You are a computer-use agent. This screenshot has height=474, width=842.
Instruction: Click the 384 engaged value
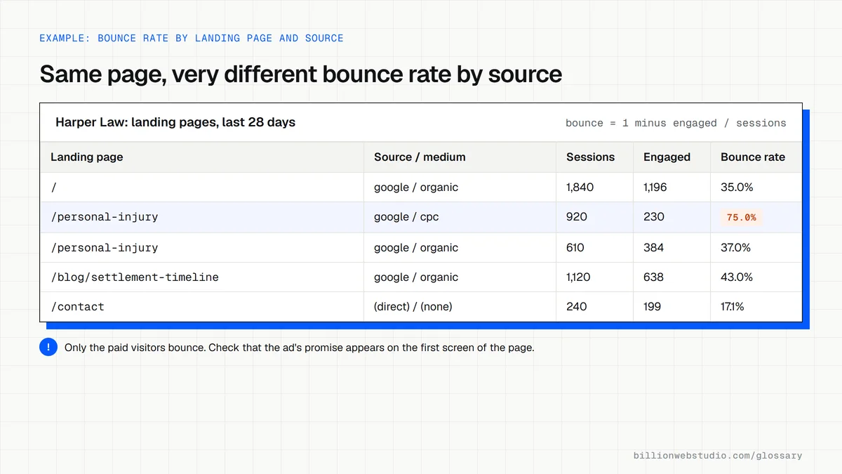tap(654, 248)
